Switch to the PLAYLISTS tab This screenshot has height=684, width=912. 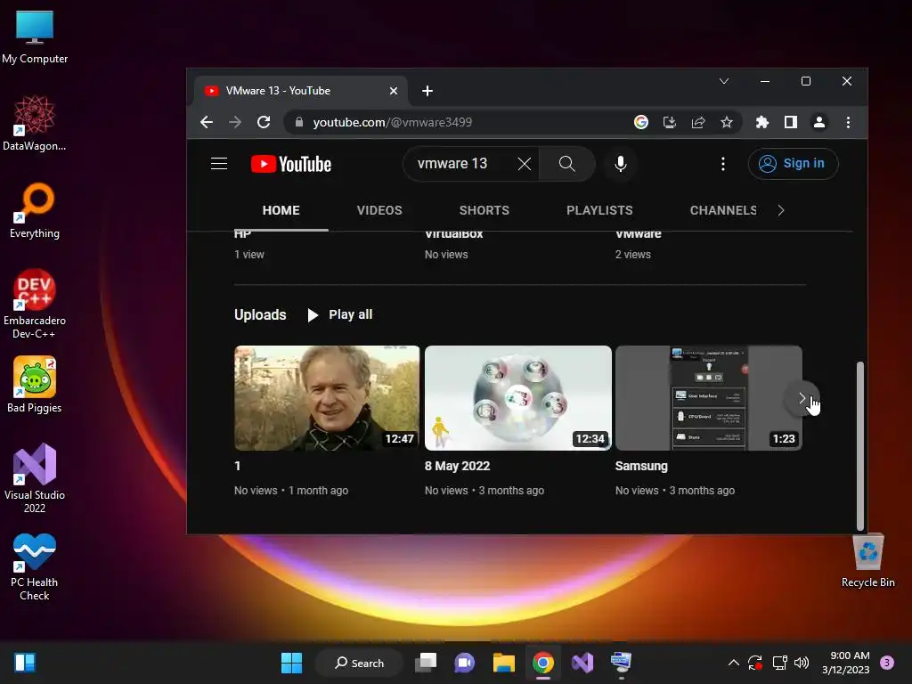tap(599, 210)
